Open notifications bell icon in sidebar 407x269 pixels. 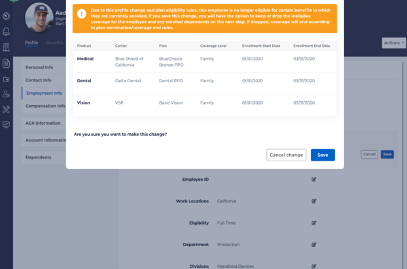point(6,31)
